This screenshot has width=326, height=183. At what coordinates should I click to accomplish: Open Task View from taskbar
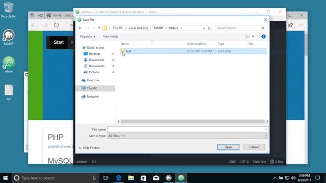click(x=105, y=178)
